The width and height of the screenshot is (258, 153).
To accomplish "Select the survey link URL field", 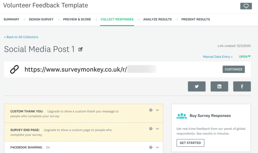I will pyautogui.click(x=88, y=69).
